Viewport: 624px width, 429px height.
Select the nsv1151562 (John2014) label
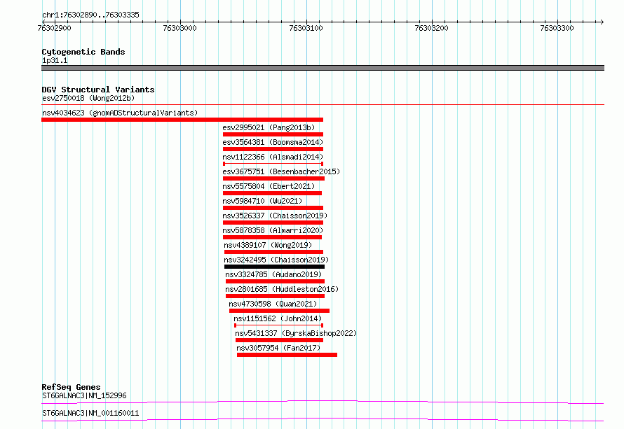pyautogui.click(x=278, y=318)
